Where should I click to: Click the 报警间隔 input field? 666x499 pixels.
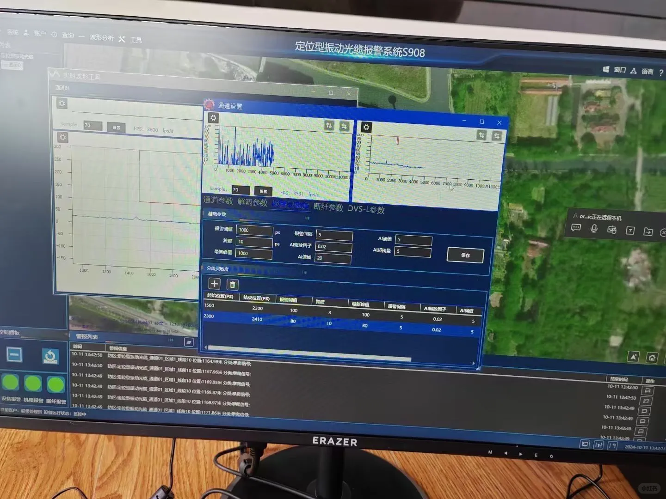click(x=334, y=235)
